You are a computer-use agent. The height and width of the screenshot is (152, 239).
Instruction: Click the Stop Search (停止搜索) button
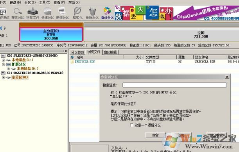216,135
